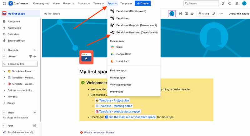Click the My first space sidebar icon
This screenshot has height=136, width=250.
pos(4,14)
